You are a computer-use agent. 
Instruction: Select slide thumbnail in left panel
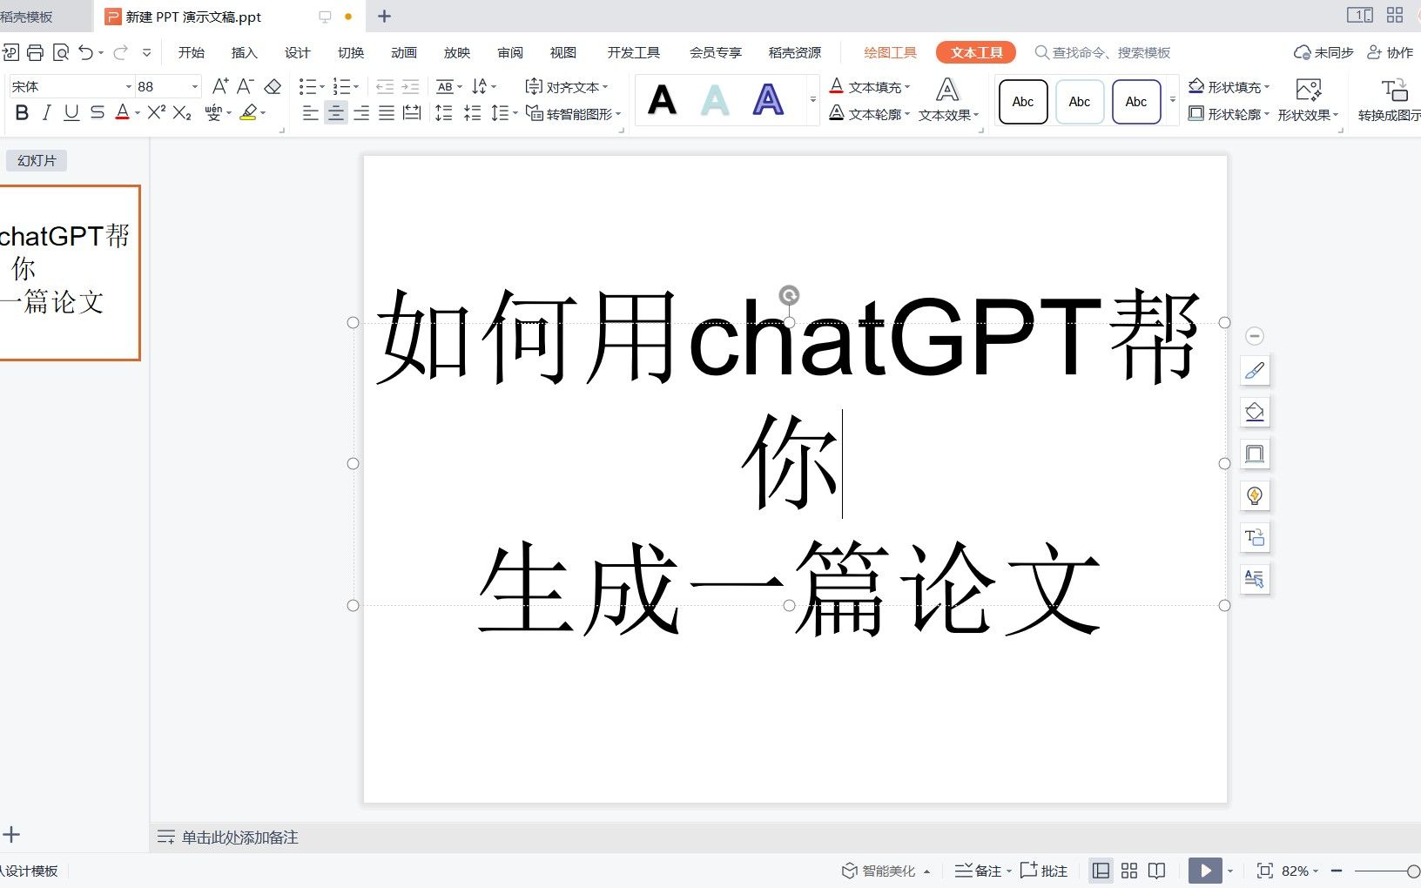68,272
